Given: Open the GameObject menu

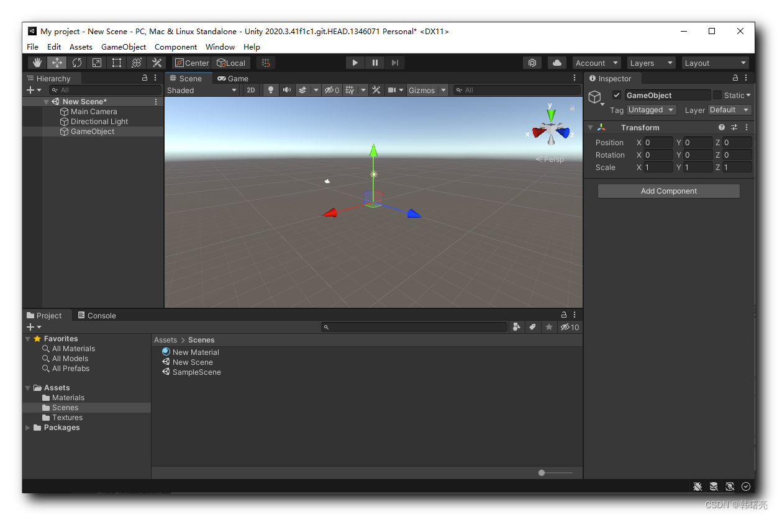Looking at the screenshot, I should click(x=123, y=47).
